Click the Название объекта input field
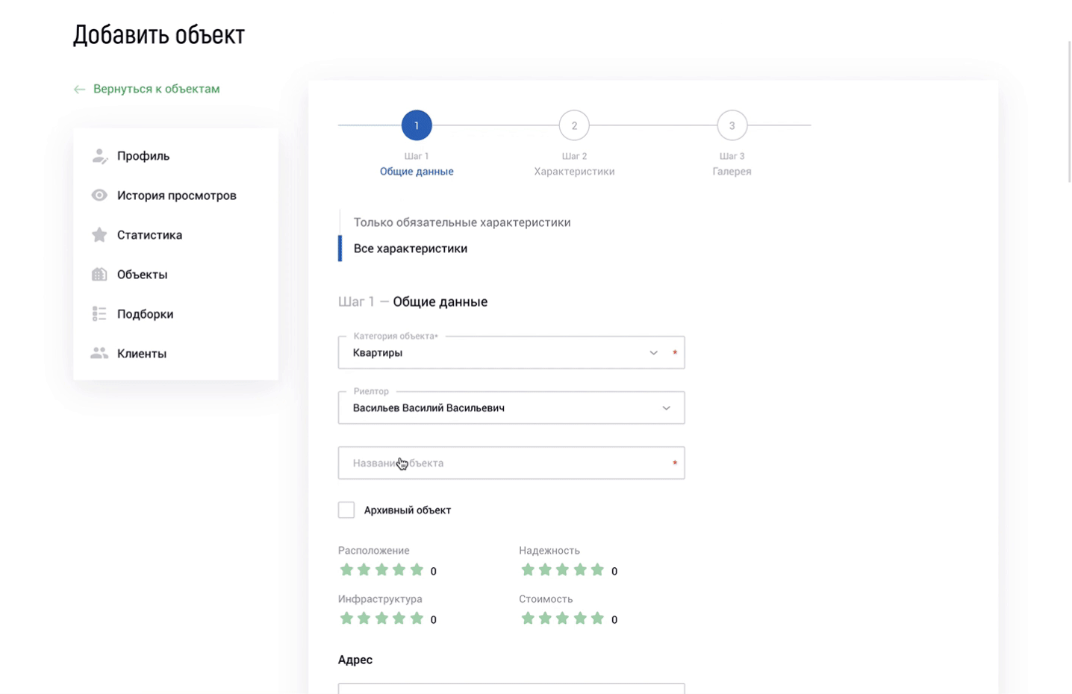 pyautogui.click(x=511, y=463)
